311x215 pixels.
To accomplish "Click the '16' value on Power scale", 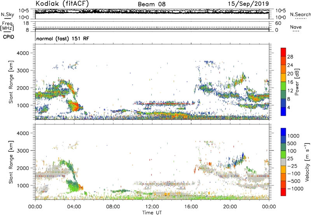I will [x=290, y=82].
